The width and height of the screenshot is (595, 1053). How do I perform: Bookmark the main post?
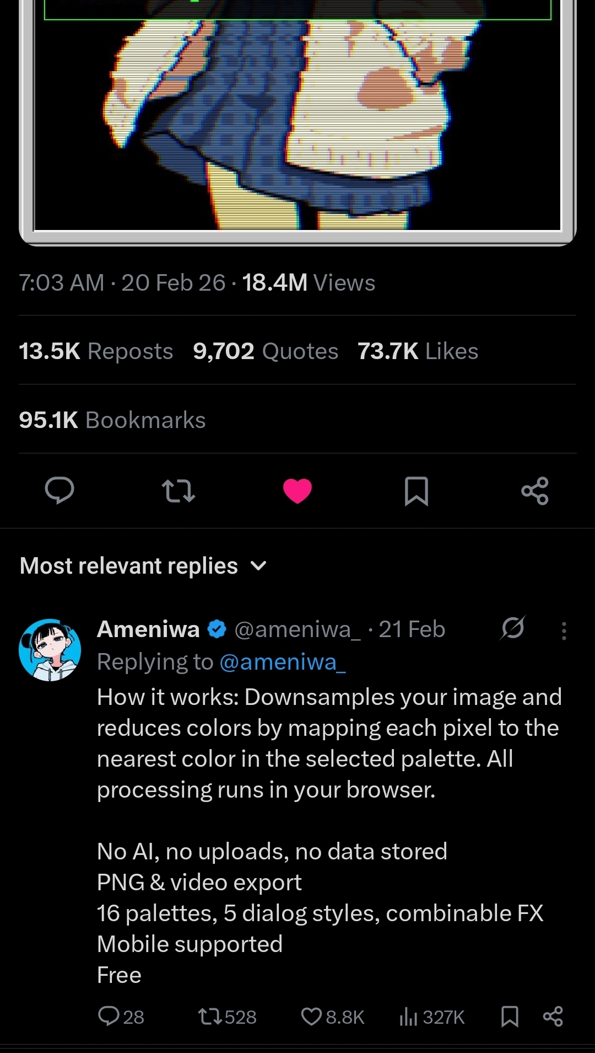click(x=416, y=490)
